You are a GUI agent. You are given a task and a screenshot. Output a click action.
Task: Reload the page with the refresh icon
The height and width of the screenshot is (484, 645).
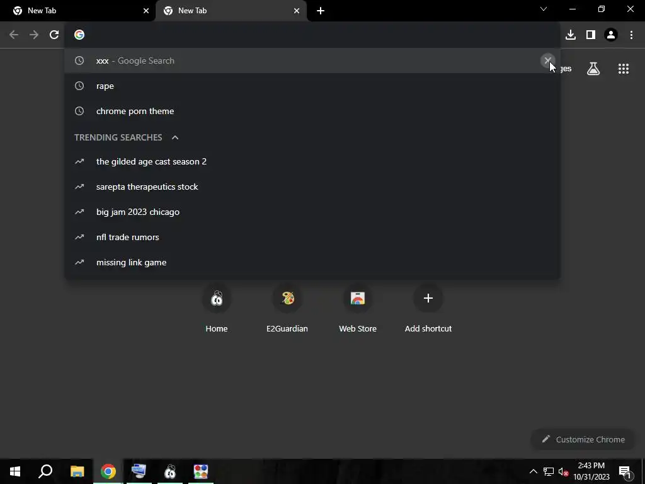pyautogui.click(x=54, y=35)
